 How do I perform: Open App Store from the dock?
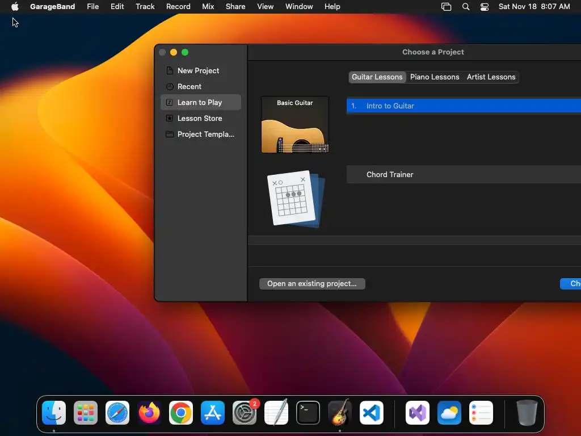point(213,412)
